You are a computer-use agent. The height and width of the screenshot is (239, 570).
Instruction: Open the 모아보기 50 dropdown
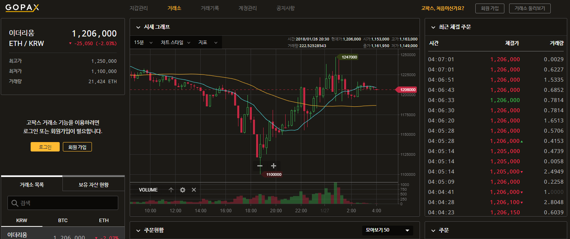pyautogui.click(x=387, y=230)
